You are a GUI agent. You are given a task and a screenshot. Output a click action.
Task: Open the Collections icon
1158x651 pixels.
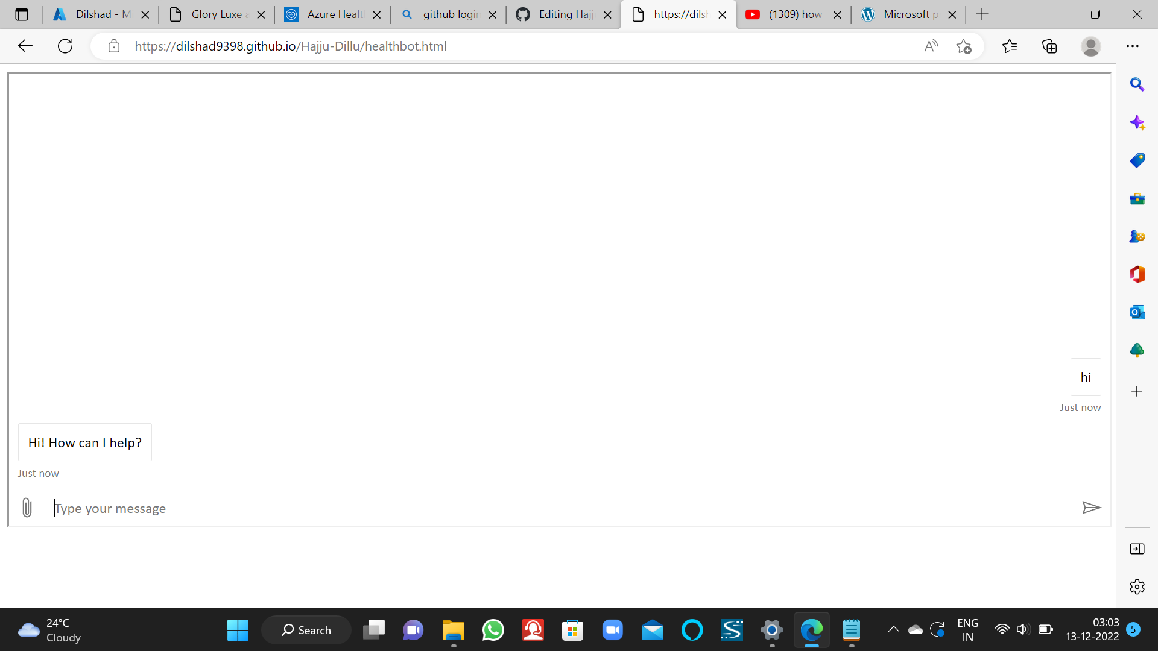pos(1049,46)
